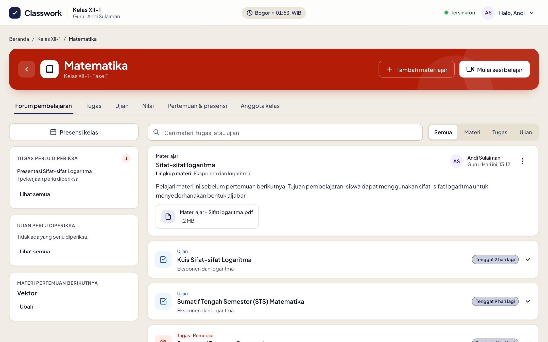The height and width of the screenshot is (342, 548).
Task: Open Pertemuan & presensi tab
Action: coord(197,106)
